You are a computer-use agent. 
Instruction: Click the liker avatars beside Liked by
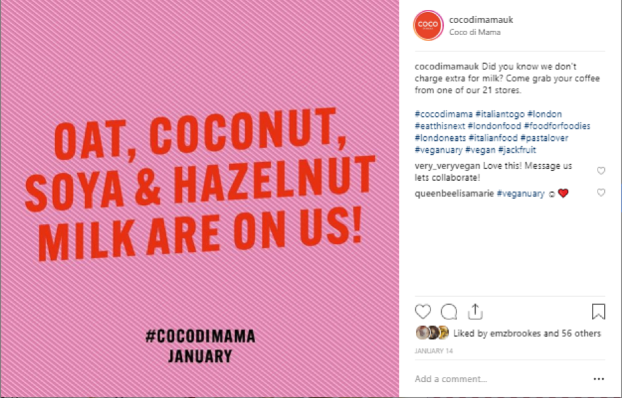[433, 333]
